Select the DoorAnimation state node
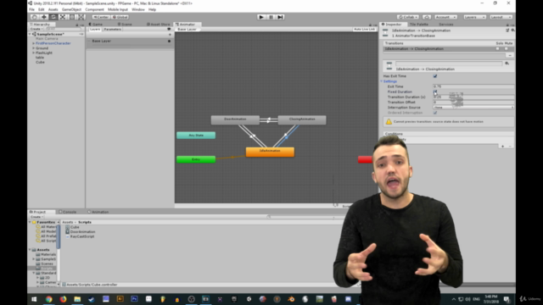 click(x=235, y=119)
